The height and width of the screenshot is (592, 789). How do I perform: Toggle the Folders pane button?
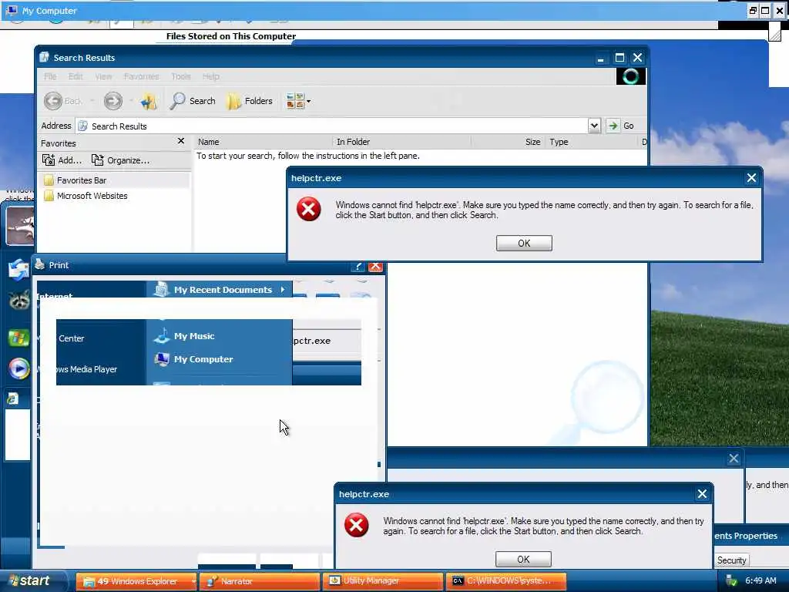250,101
